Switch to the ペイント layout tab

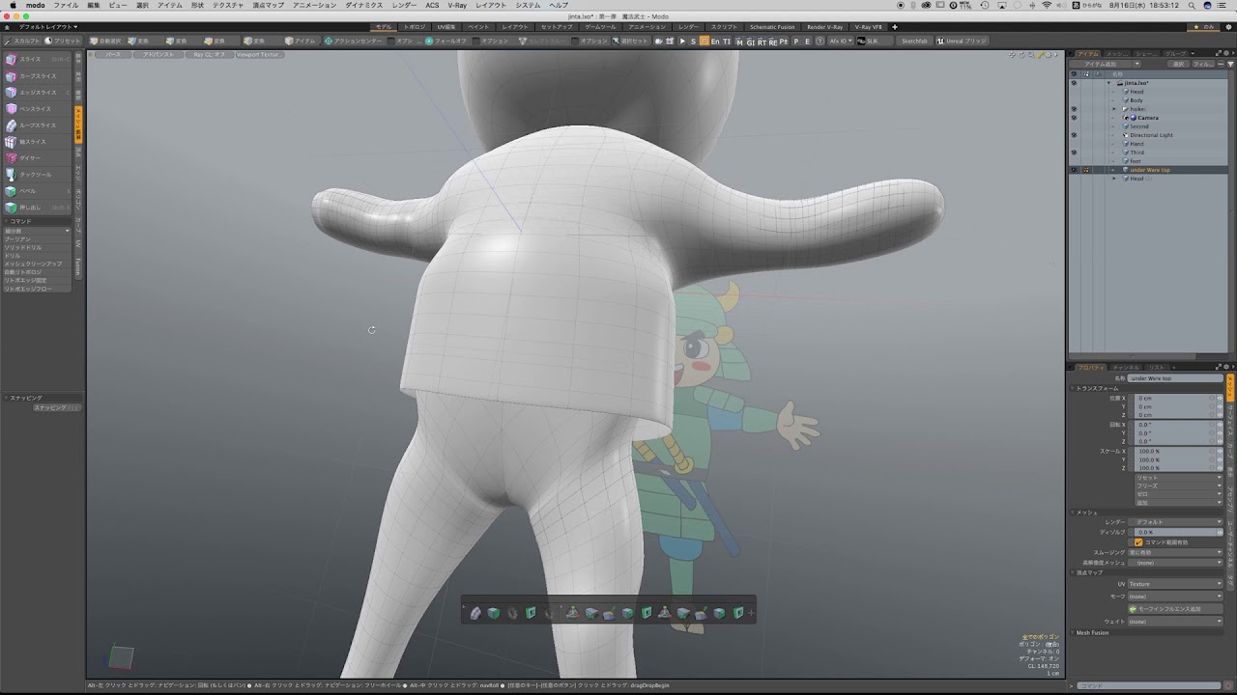click(x=478, y=27)
